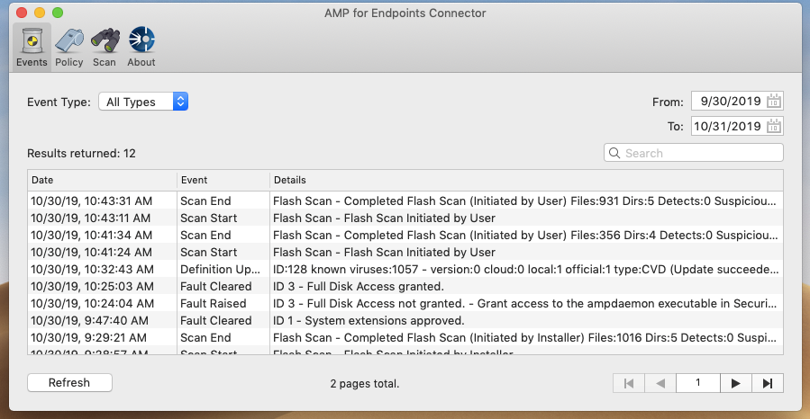Click the Details column header
This screenshot has width=810, height=419.
tap(526, 180)
